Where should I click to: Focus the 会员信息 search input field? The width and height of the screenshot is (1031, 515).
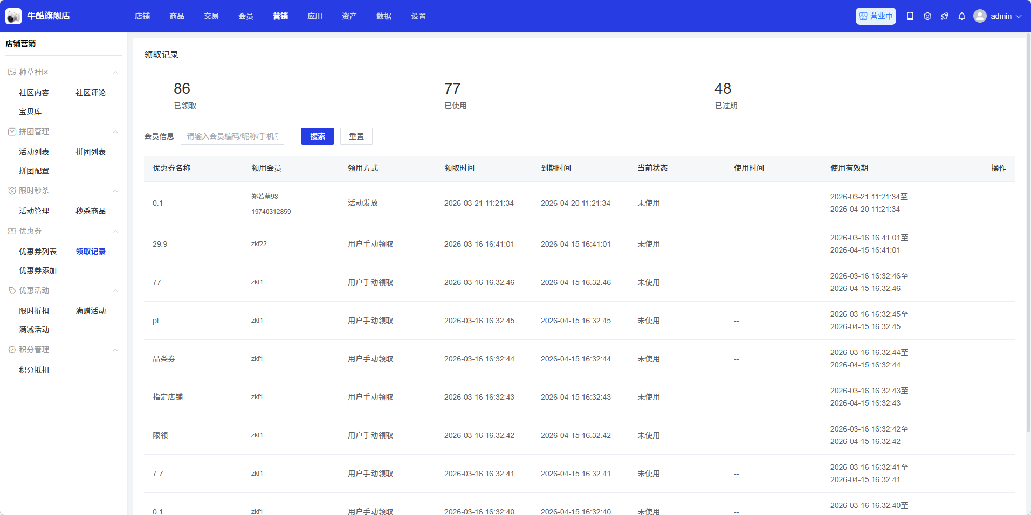click(232, 136)
